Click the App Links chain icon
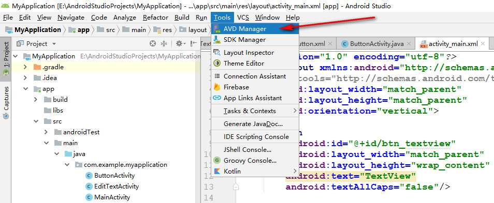 pyautogui.click(x=217, y=98)
